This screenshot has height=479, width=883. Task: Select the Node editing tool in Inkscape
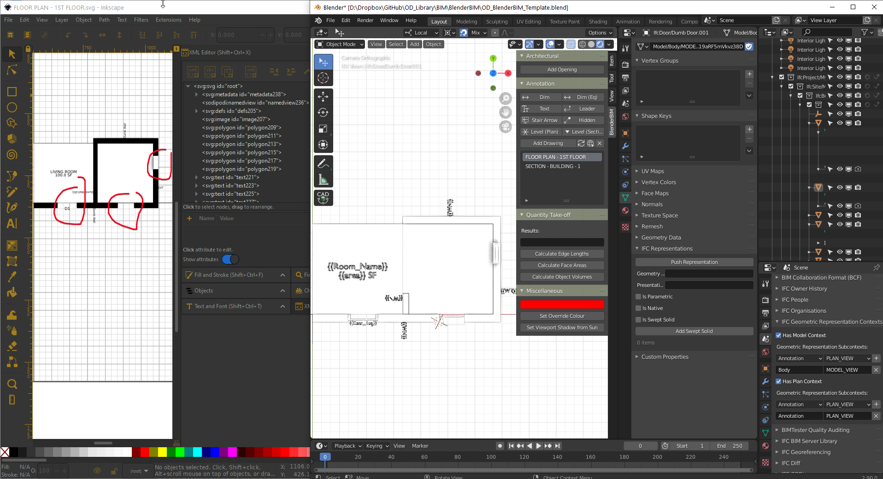(12, 70)
